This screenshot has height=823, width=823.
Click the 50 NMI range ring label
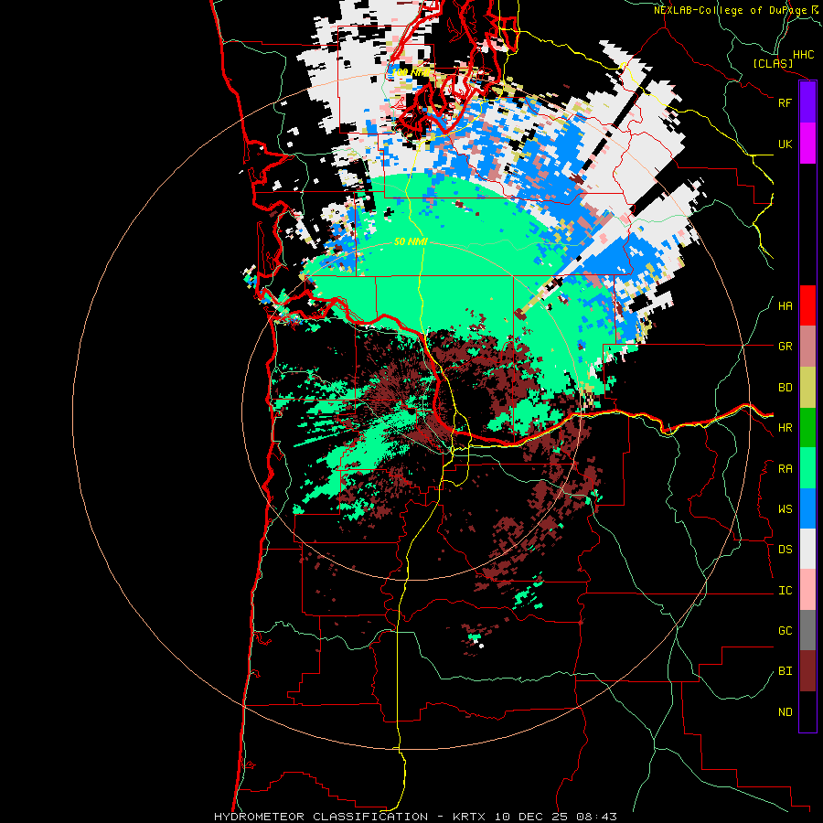pyautogui.click(x=411, y=241)
